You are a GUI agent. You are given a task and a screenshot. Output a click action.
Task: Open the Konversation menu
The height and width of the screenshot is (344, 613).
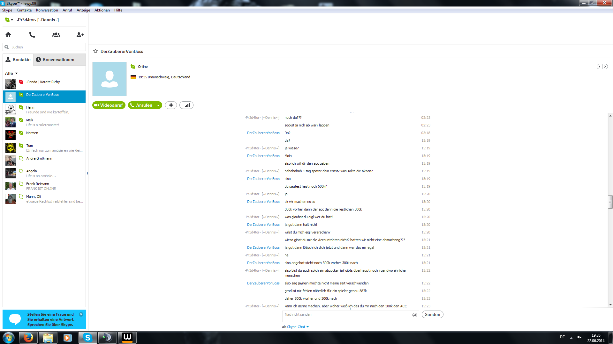point(47,10)
